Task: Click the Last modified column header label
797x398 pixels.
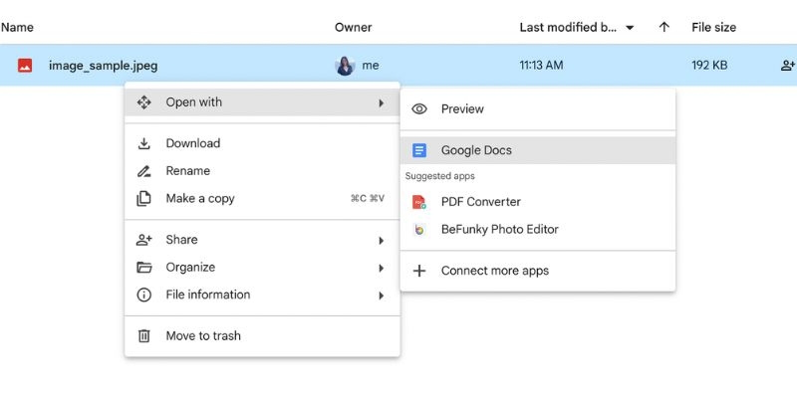Action: pos(568,28)
